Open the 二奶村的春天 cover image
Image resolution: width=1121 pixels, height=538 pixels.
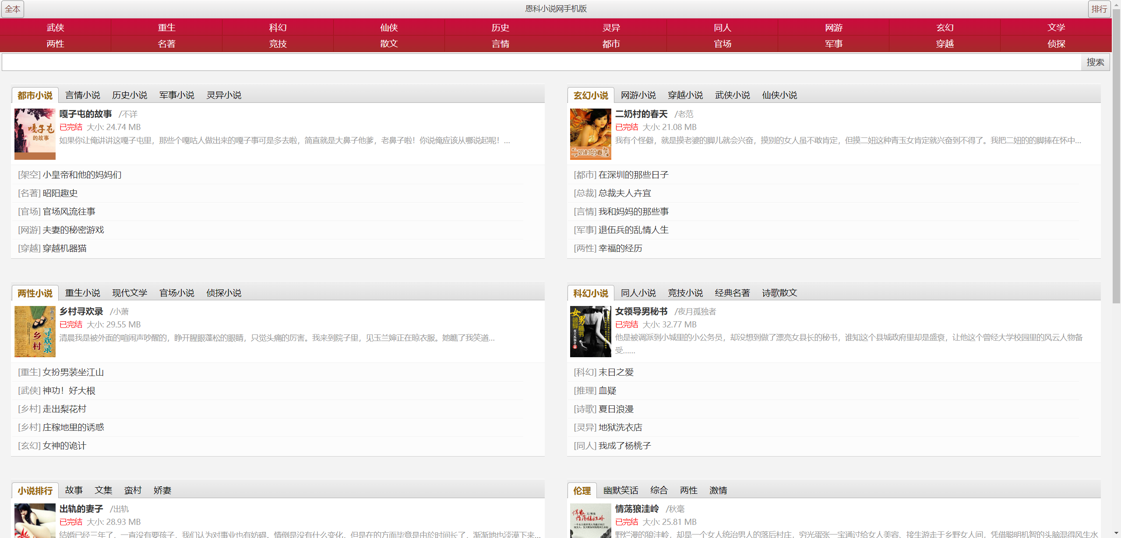590,134
